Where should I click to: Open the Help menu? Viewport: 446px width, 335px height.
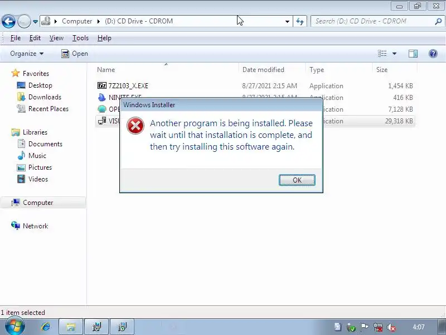click(x=104, y=38)
